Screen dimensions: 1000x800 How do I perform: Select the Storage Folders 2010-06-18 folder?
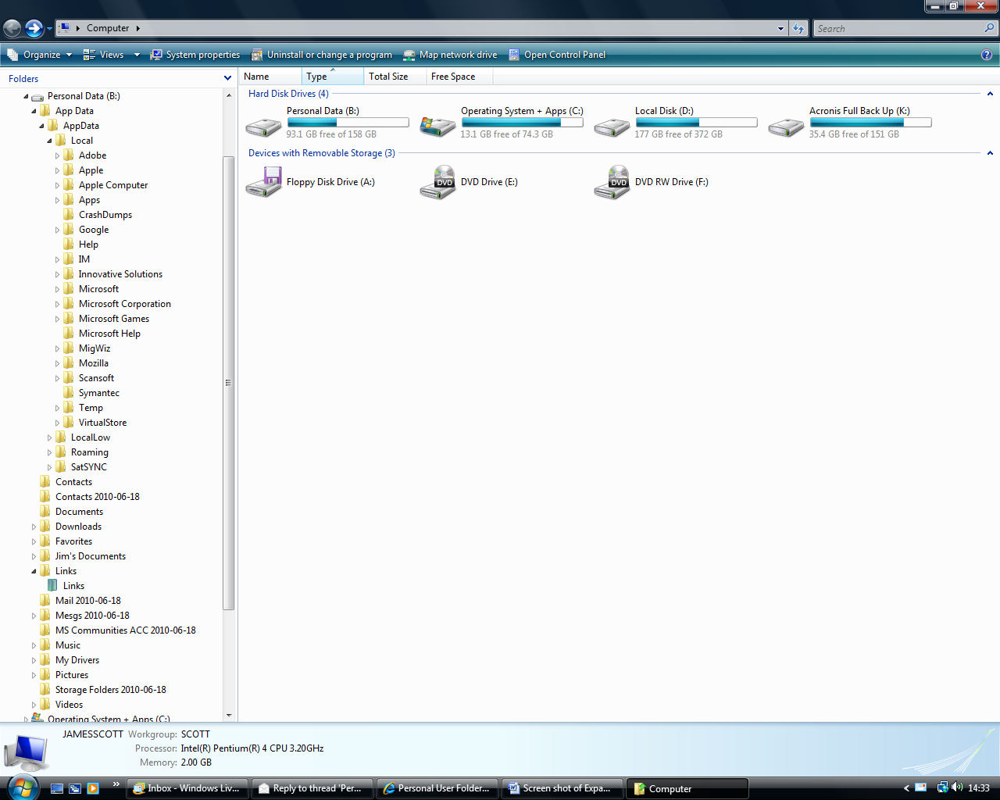[x=111, y=690]
